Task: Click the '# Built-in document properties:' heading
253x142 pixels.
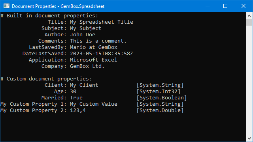Action: point(49,16)
